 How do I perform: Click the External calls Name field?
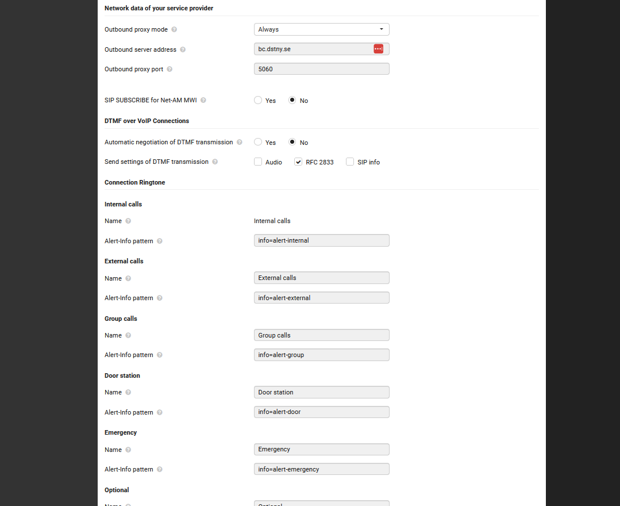pos(321,278)
